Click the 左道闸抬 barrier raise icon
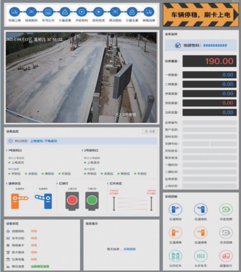The image size is (241, 272). coord(175,210)
